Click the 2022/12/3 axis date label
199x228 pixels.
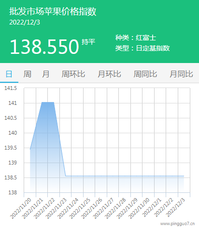[x=176, y=207]
